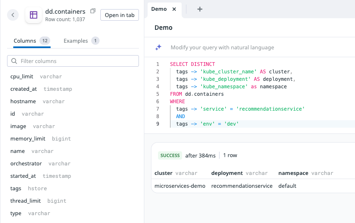Click the 'kube_cluster_name' string in query
The width and height of the screenshot is (355, 223).
pos(228,72)
